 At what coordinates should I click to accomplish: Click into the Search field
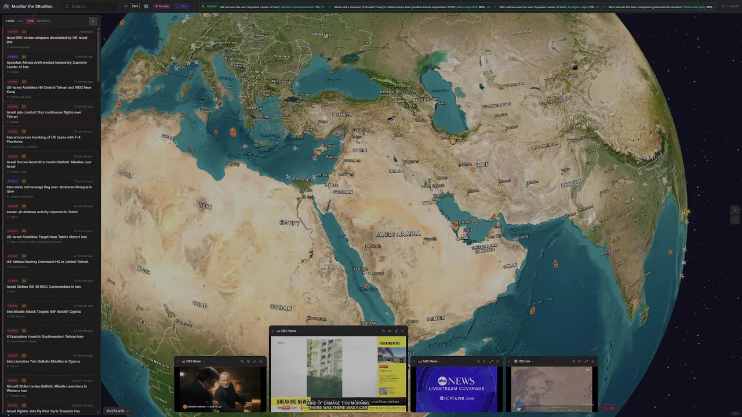tap(90, 6)
